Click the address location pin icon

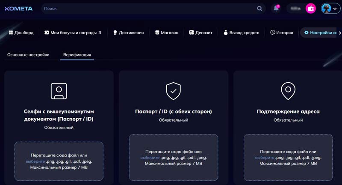pos(288,91)
